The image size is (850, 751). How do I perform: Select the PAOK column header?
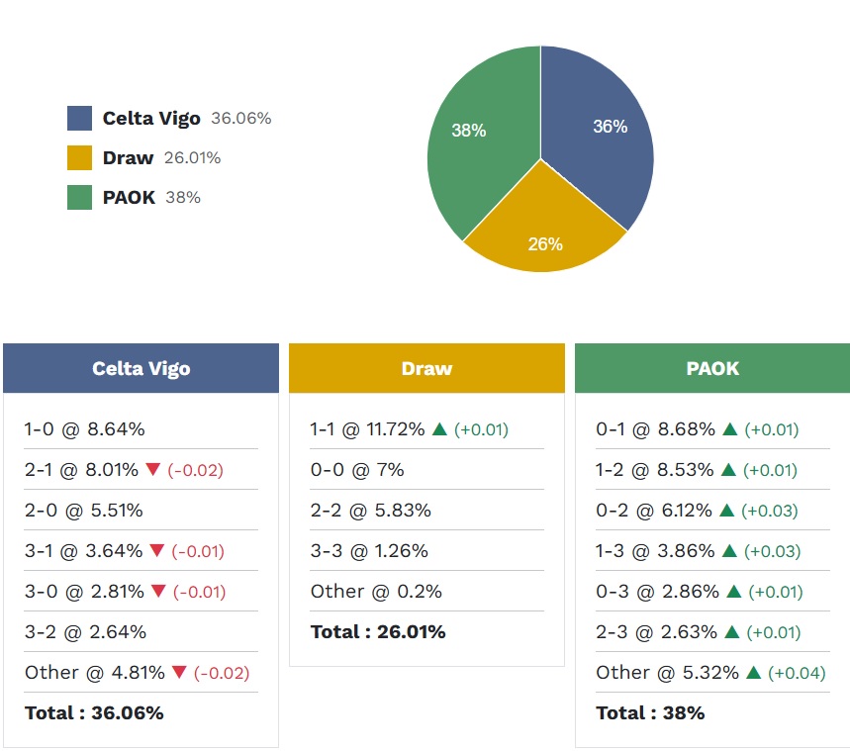click(712, 369)
